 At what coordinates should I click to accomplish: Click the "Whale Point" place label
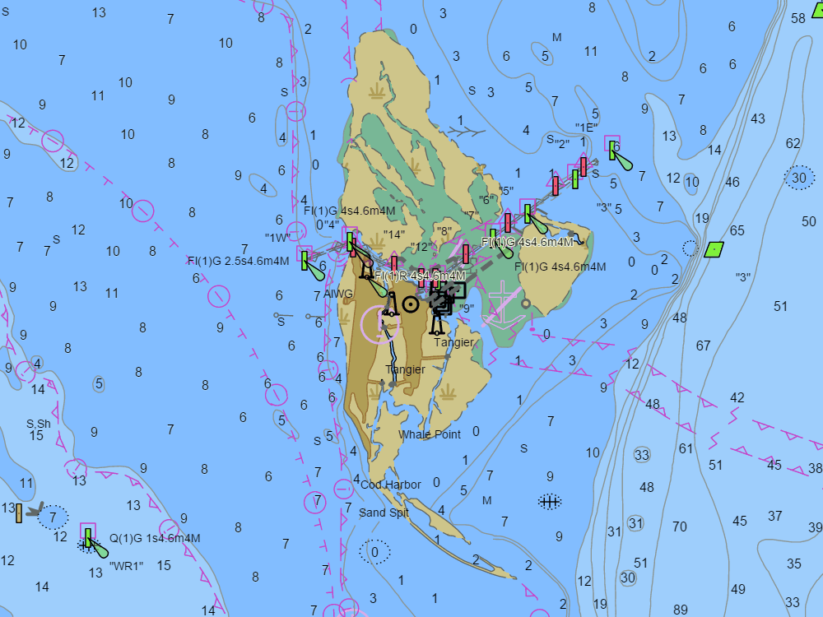click(430, 434)
